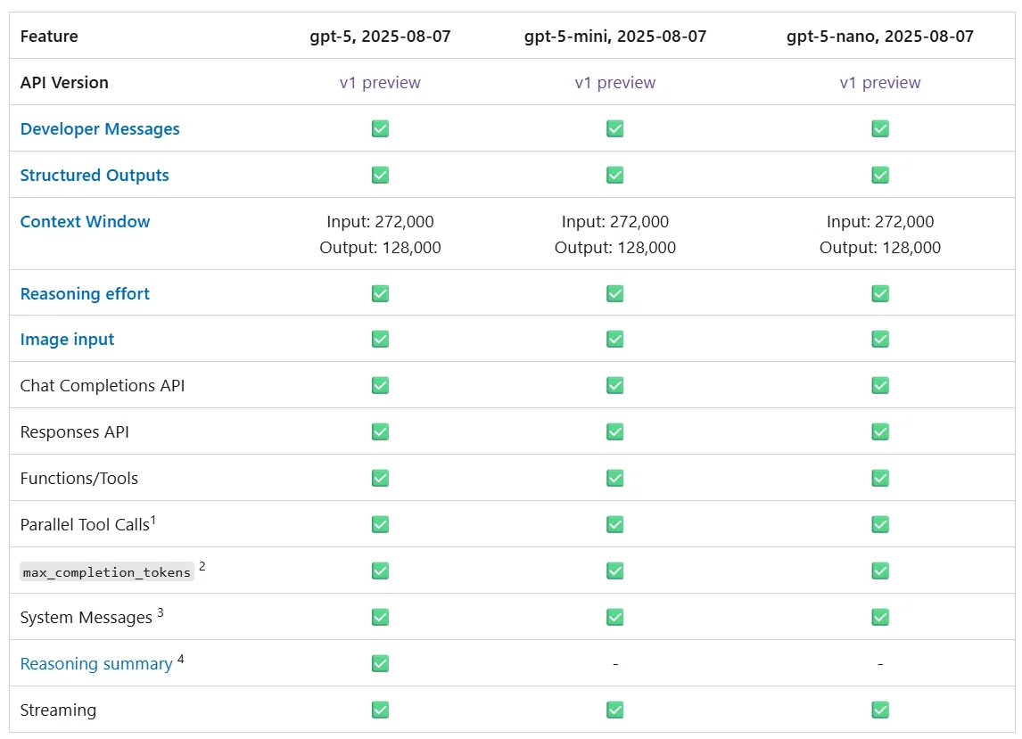Open v1 preview link under gpt-5 column
The height and width of the screenshot is (739, 1022).
380,83
